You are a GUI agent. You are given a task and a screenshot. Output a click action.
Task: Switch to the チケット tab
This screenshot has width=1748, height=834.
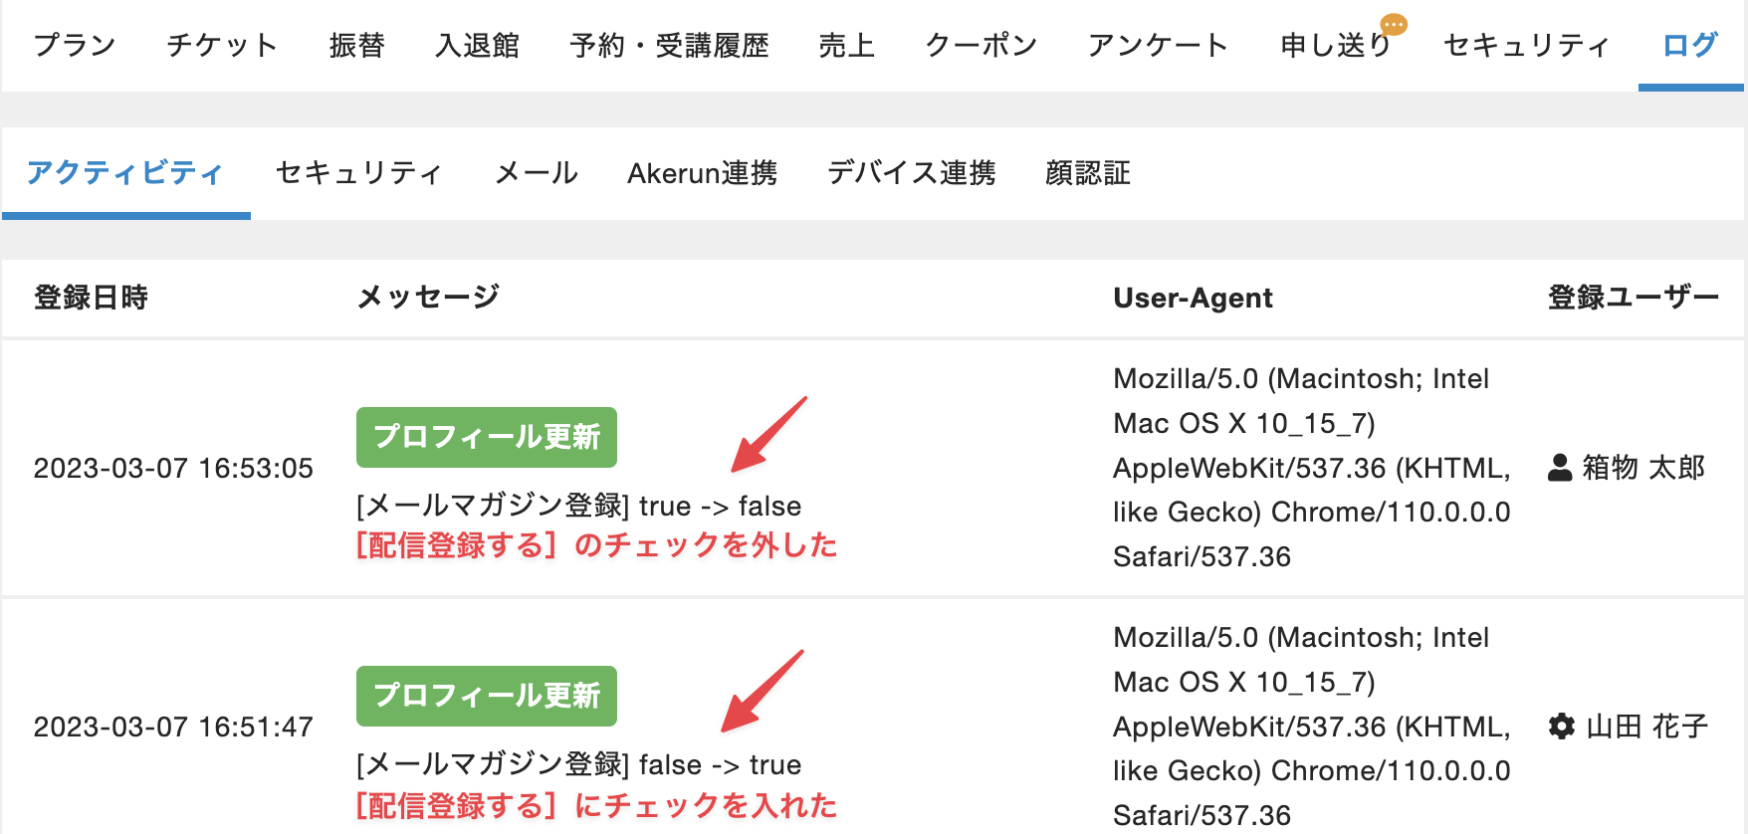222,46
